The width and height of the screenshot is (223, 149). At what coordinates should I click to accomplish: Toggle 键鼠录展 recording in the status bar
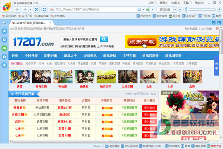(198, 146)
